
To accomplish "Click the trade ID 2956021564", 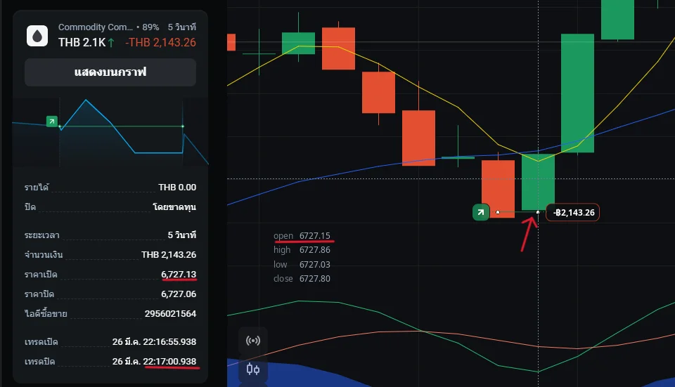I will (x=170, y=313).
